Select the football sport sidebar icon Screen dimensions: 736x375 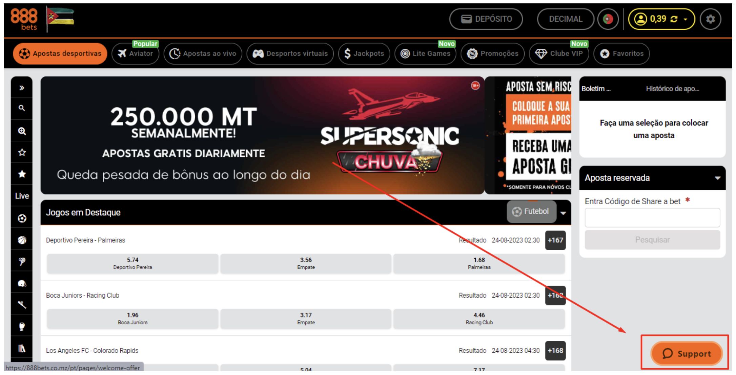(x=22, y=218)
